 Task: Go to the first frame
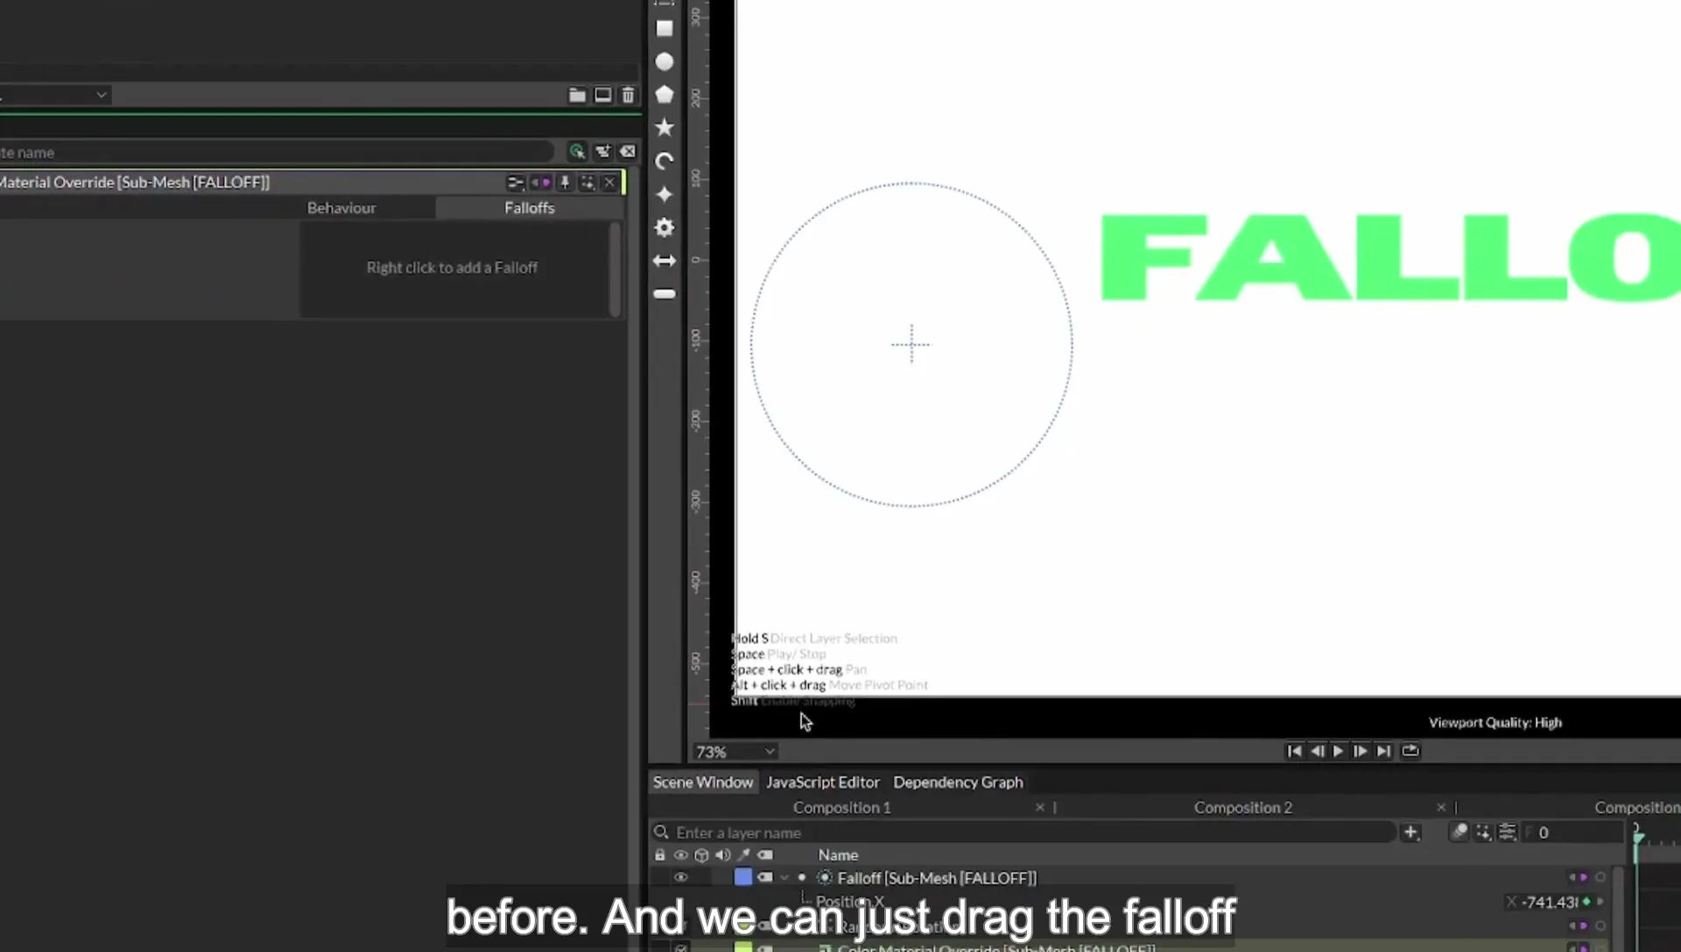tap(1294, 752)
